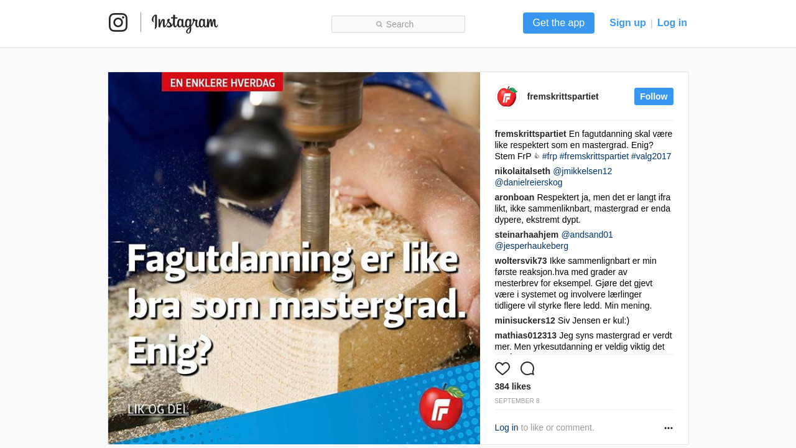Open the @jmikkelsen12 mention
The width and height of the screenshot is (796, 448).
[582, 171]
